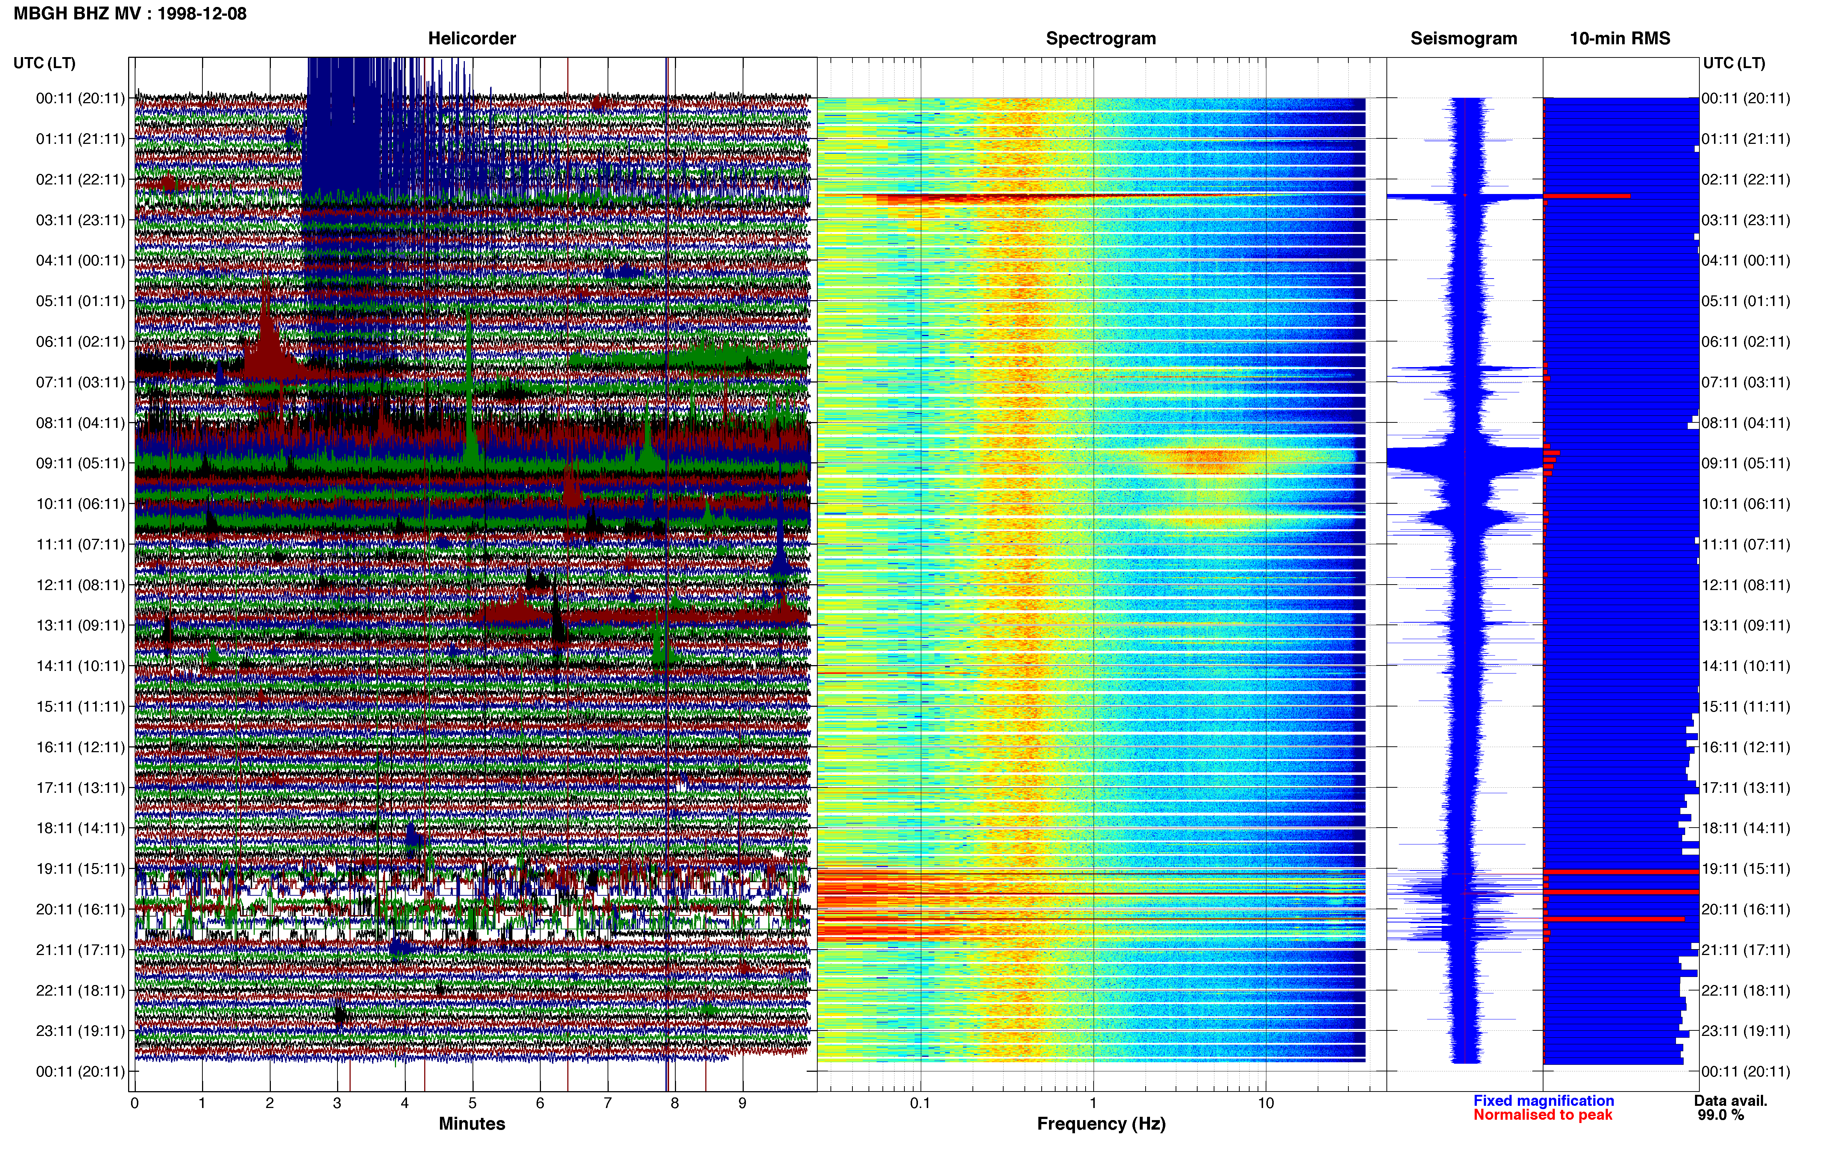Click left-axis time label "15:11 (11:11)"
Image resolution: width=1837 pixels, height=1149 pixels.
coord(81,707)
